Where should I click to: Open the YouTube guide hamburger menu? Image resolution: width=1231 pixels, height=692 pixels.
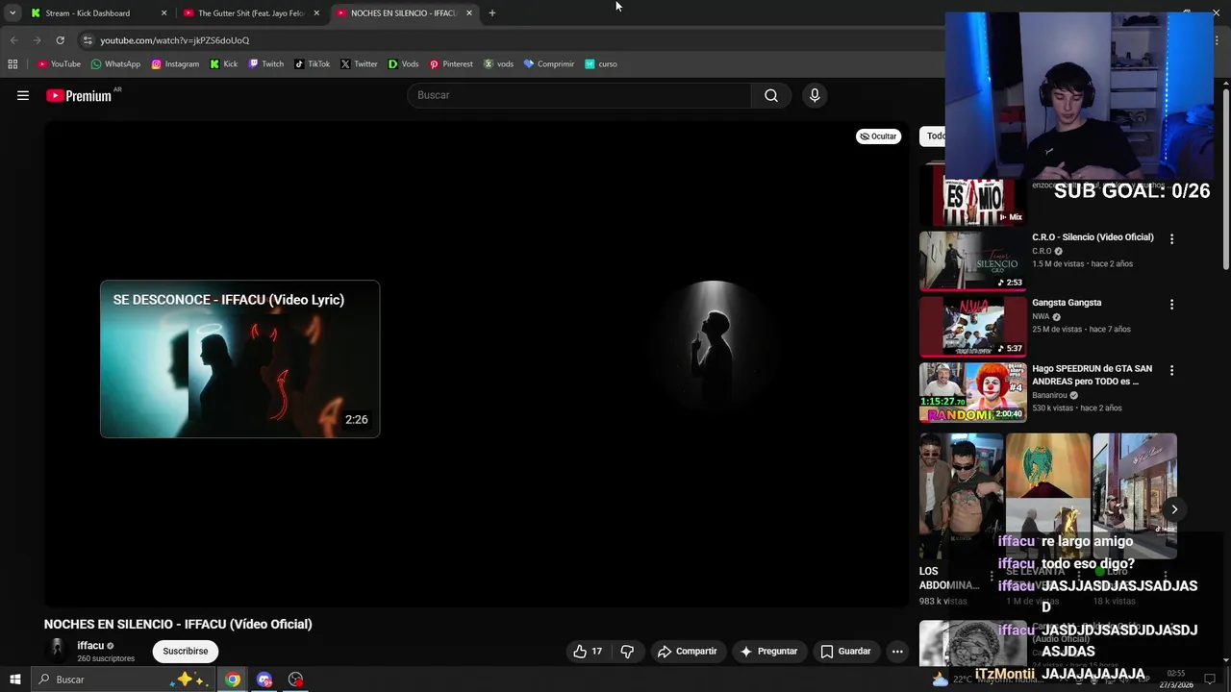(23, 95)
